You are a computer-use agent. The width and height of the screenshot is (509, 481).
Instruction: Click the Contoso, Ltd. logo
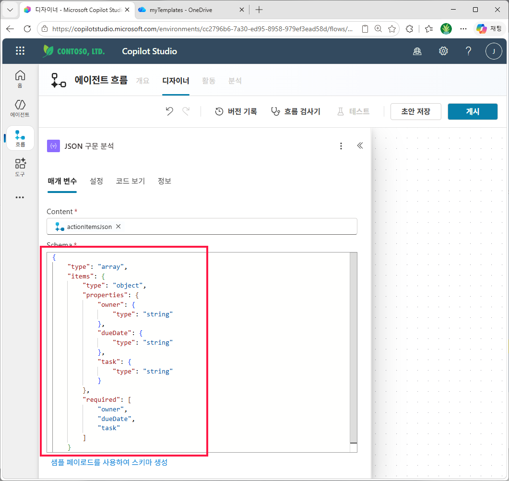(x=74, y=51)
